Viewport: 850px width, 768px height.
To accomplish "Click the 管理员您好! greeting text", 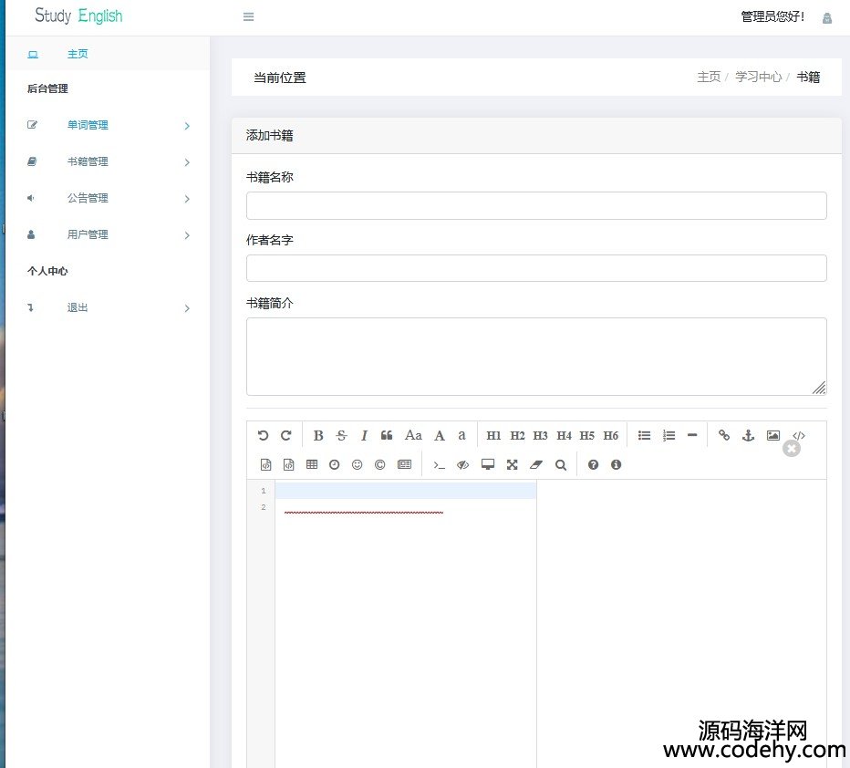I will pyautogui.click(x=772, y=16).
